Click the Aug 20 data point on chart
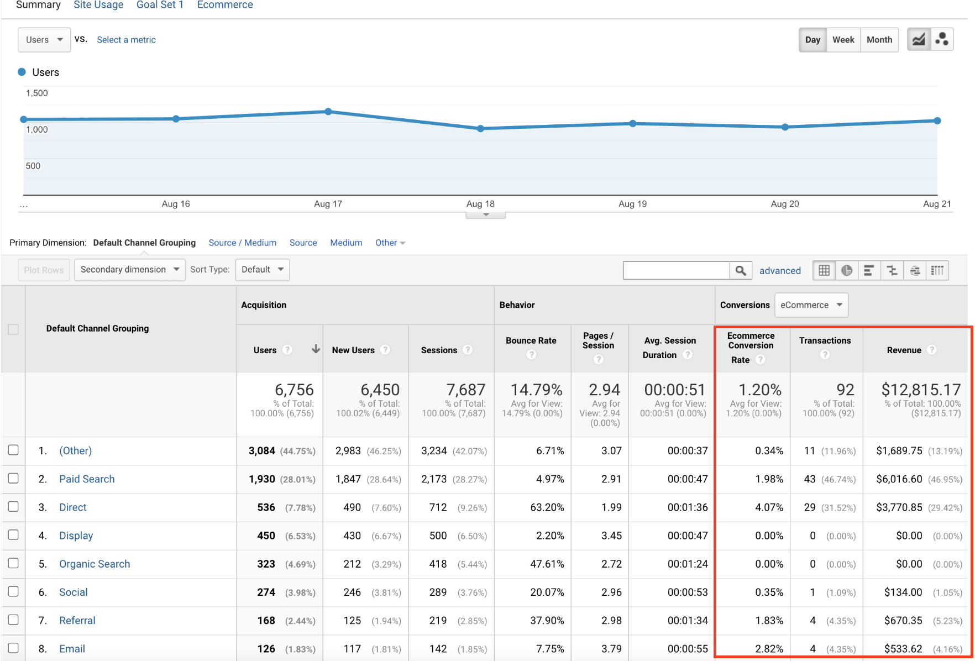Viewport: 975px width, 661px height. pyautogui.click(x=785, y=127)
